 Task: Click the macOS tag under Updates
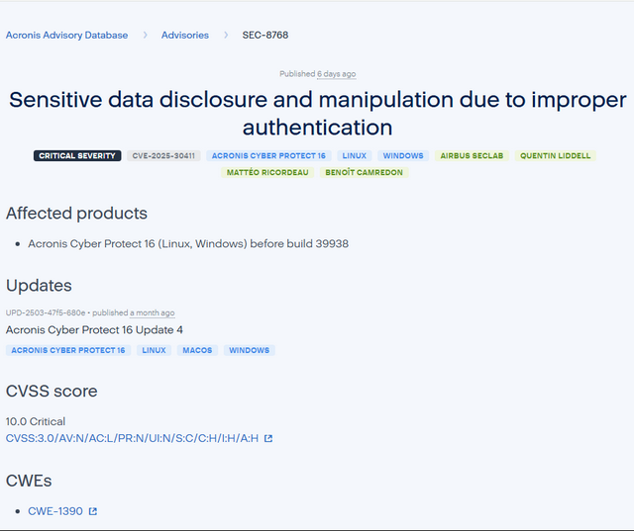(197, 350)
